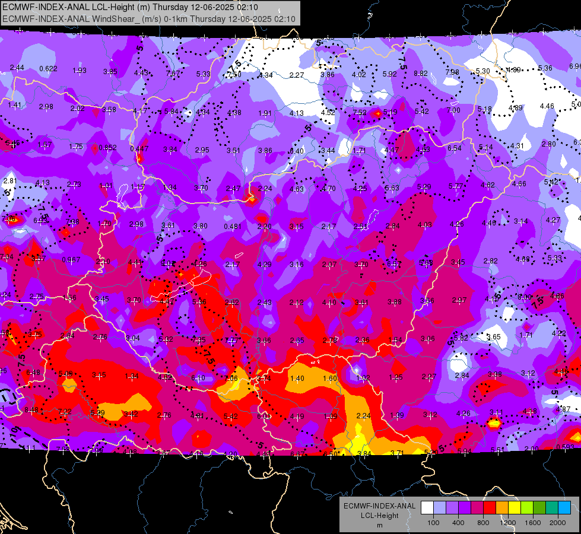This screenshot has height=534, width=581.
Task: Click the wind shear value 7.67
Action: click(x=173, y=73)
